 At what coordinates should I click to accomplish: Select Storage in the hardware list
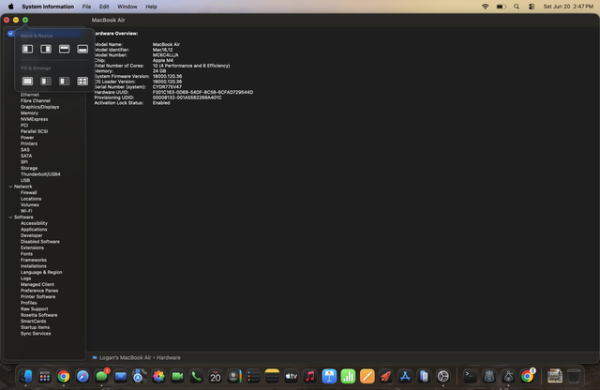pyautogui.click(x=29, y=168)
